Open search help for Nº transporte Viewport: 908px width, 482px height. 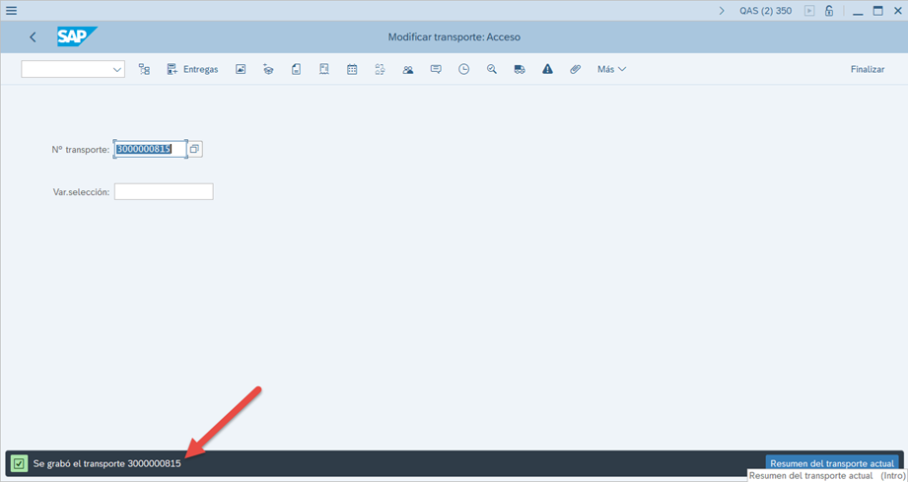tap(194, 149)
